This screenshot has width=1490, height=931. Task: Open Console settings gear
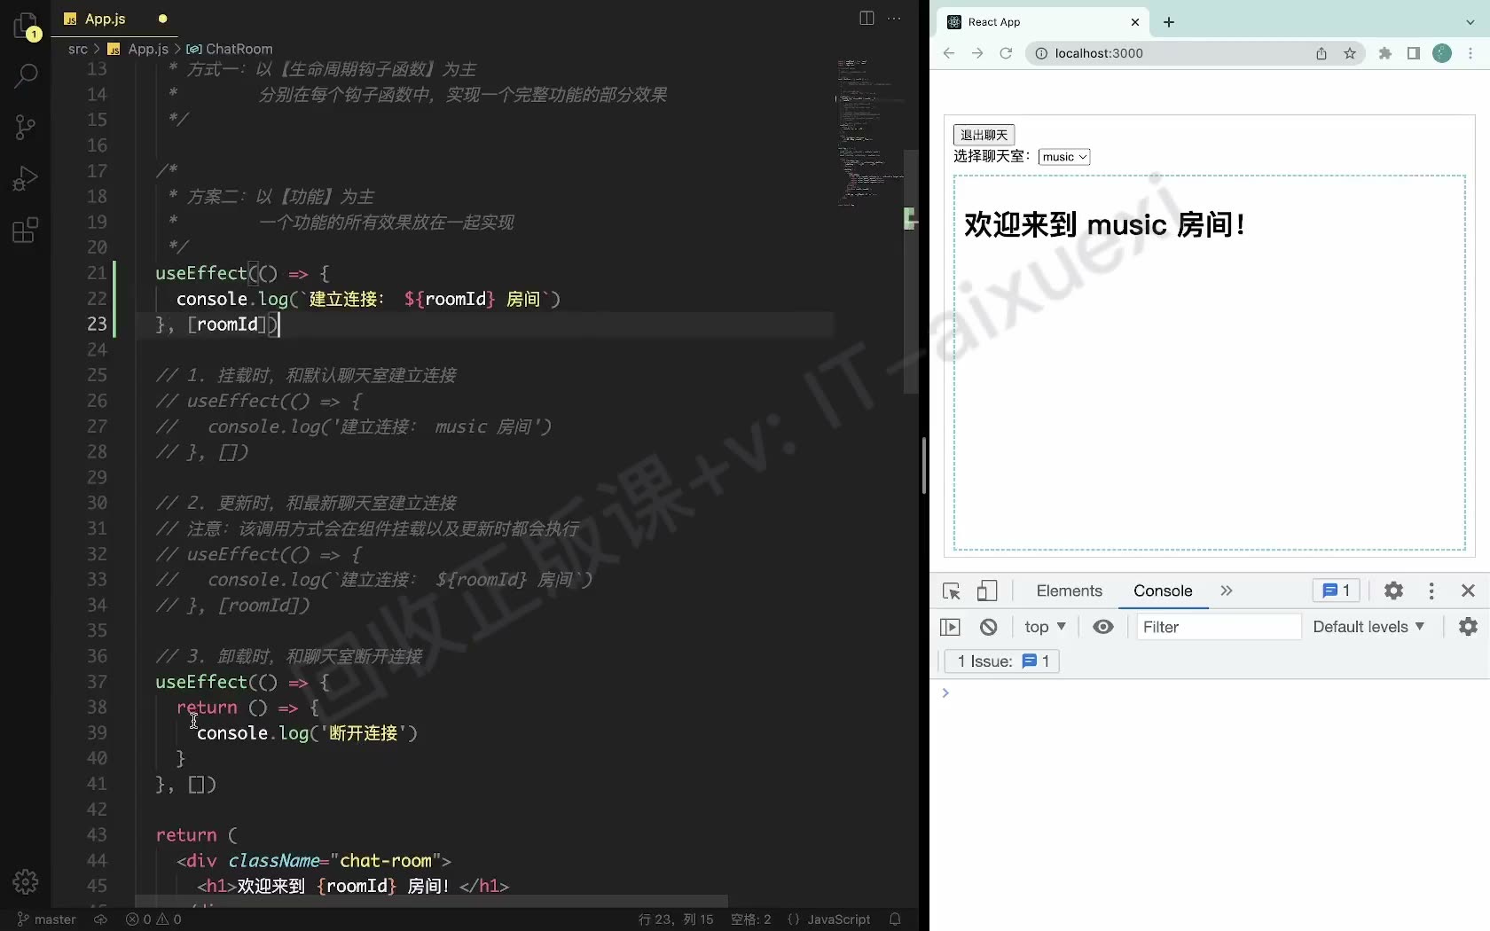coord(1469,627)
